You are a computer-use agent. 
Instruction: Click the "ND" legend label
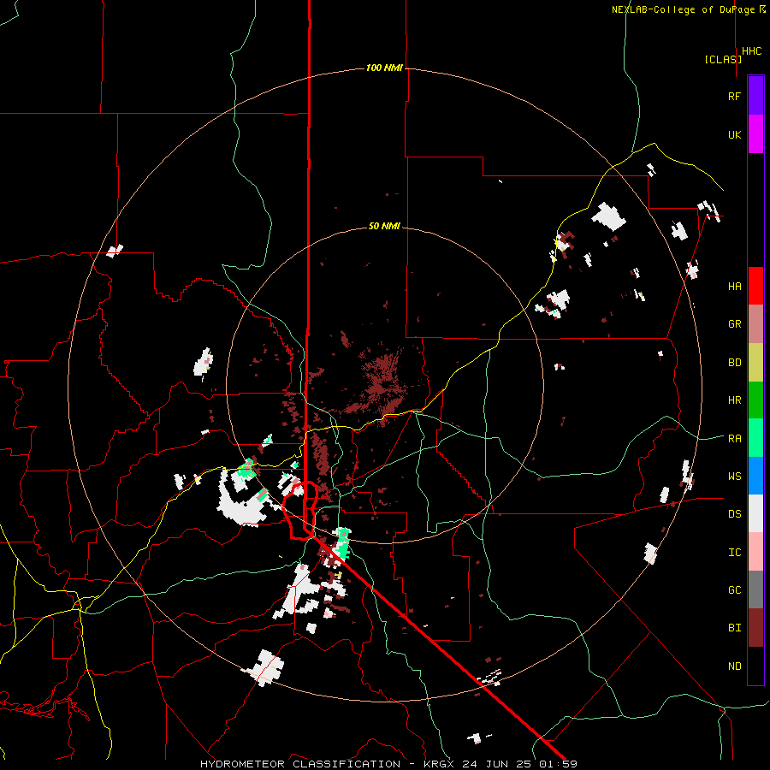(734, 666)
